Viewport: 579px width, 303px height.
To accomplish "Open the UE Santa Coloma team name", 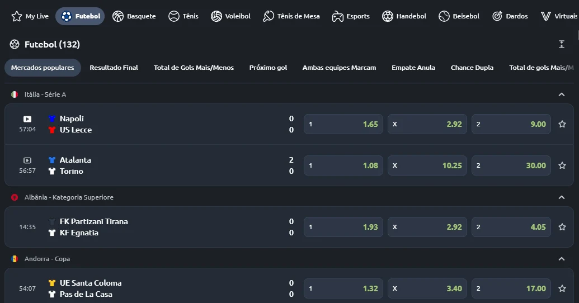I will [91, 283].
